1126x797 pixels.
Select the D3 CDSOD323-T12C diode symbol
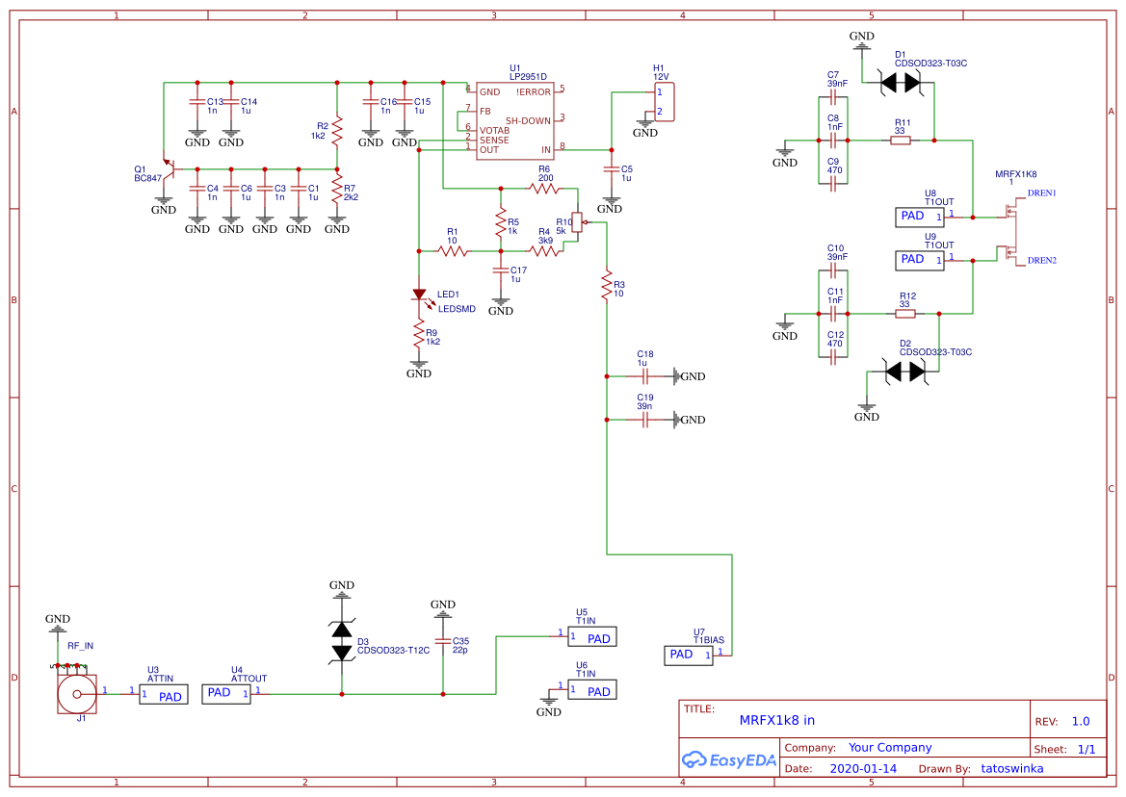(342, 641)
